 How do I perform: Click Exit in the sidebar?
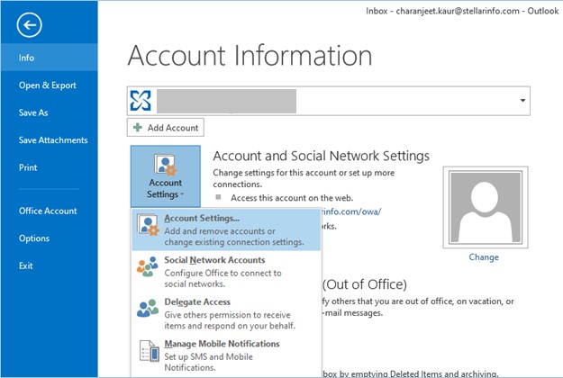(50, 265)
